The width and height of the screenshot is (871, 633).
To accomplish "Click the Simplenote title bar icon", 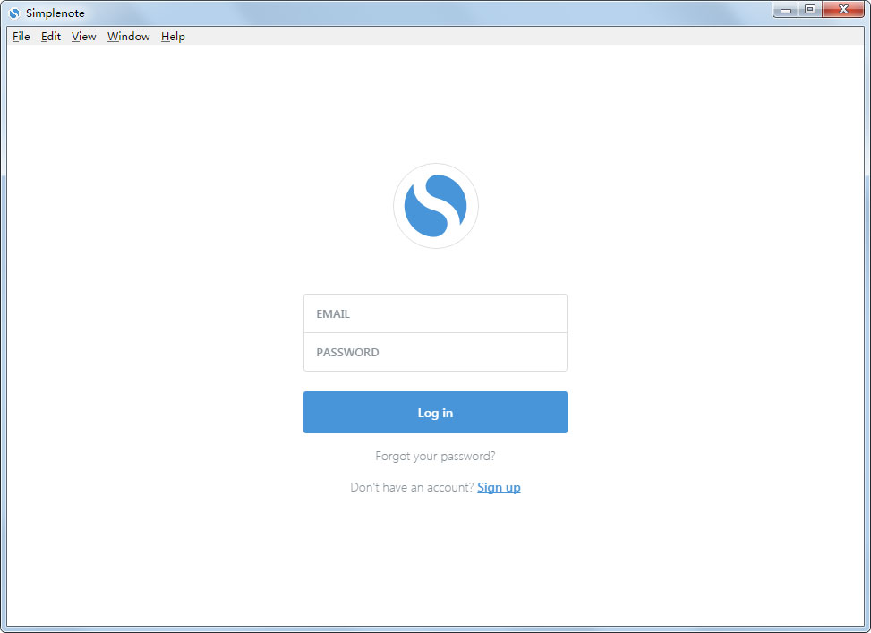I will click(x=14, y=13).
